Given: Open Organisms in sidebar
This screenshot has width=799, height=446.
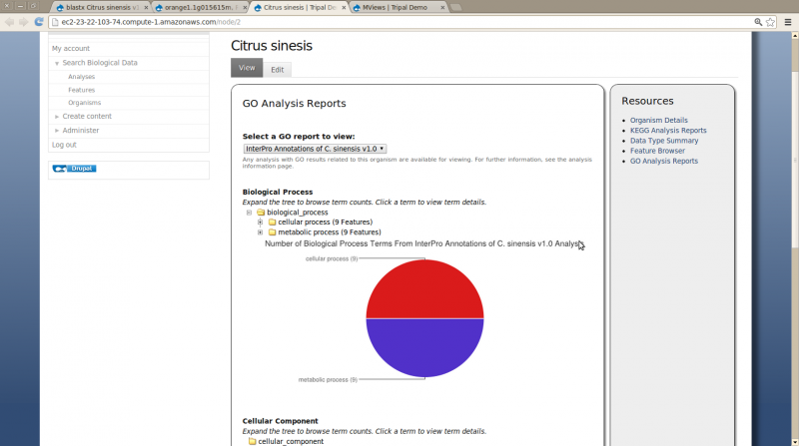Looking at the screenshot, I should click(x=85, y=103).
